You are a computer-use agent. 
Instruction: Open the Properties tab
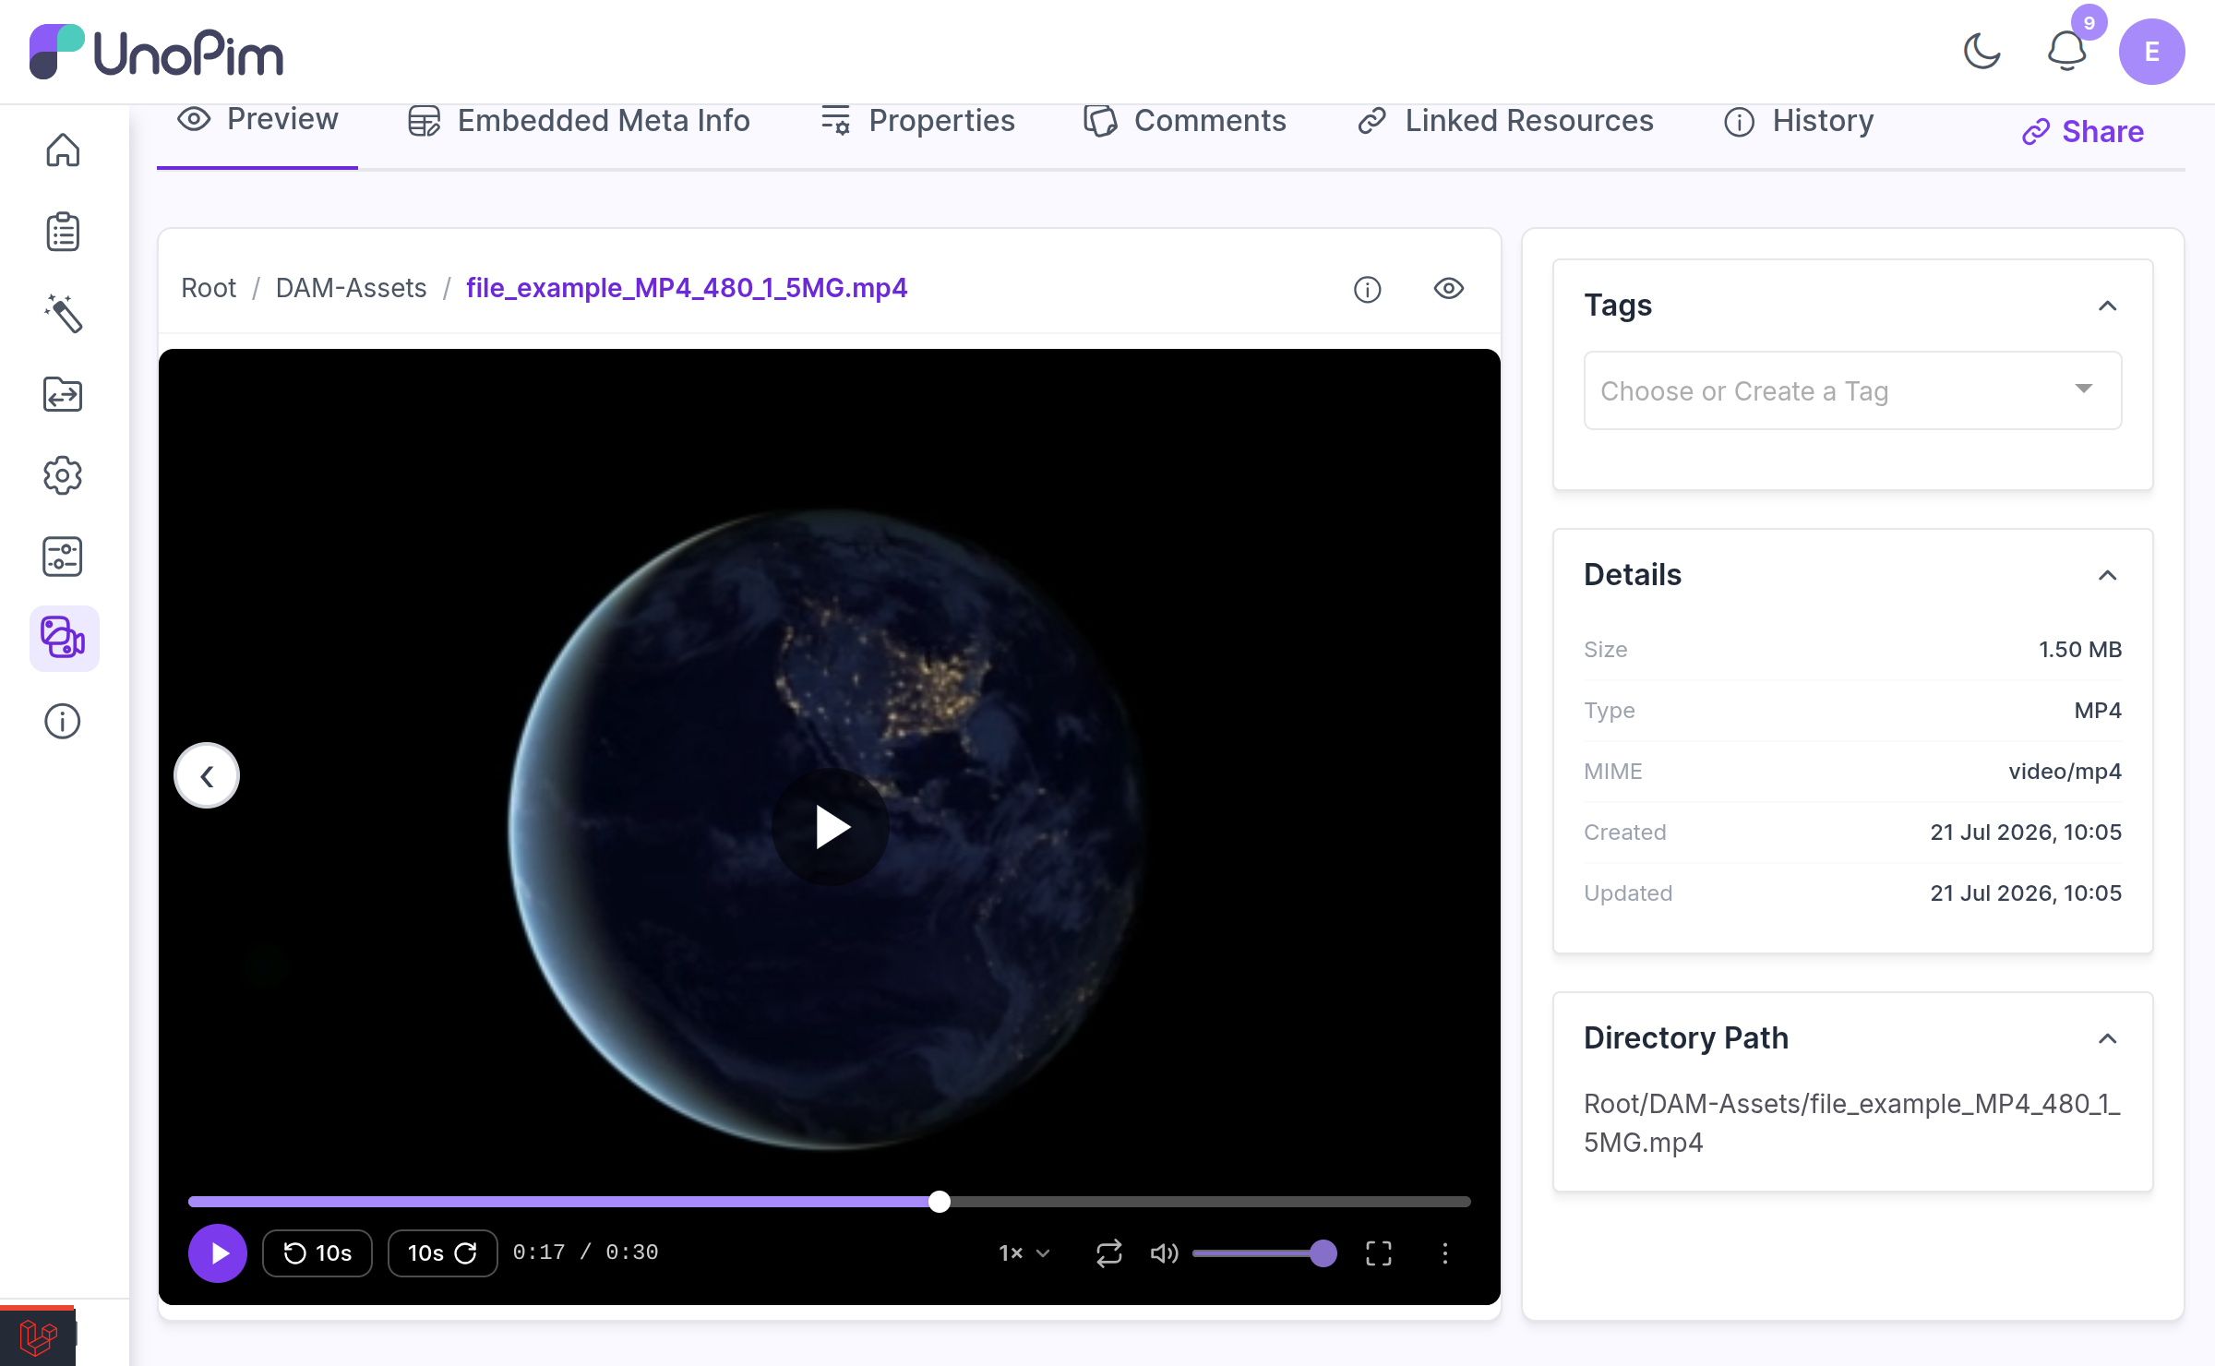(917, 121)
